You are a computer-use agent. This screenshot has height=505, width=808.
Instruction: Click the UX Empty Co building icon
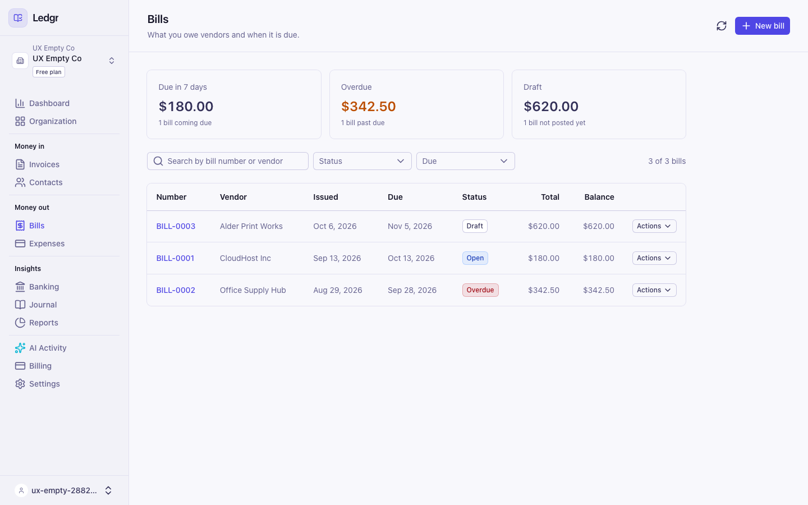click(x=20, y=61)
